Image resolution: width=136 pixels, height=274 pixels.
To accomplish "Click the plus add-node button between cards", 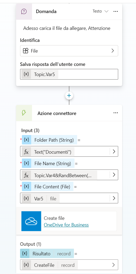I will (x=69, y=96).
